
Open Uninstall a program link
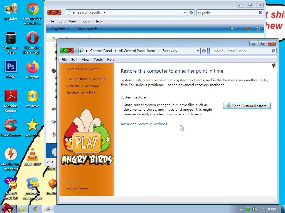pos(83,86)
